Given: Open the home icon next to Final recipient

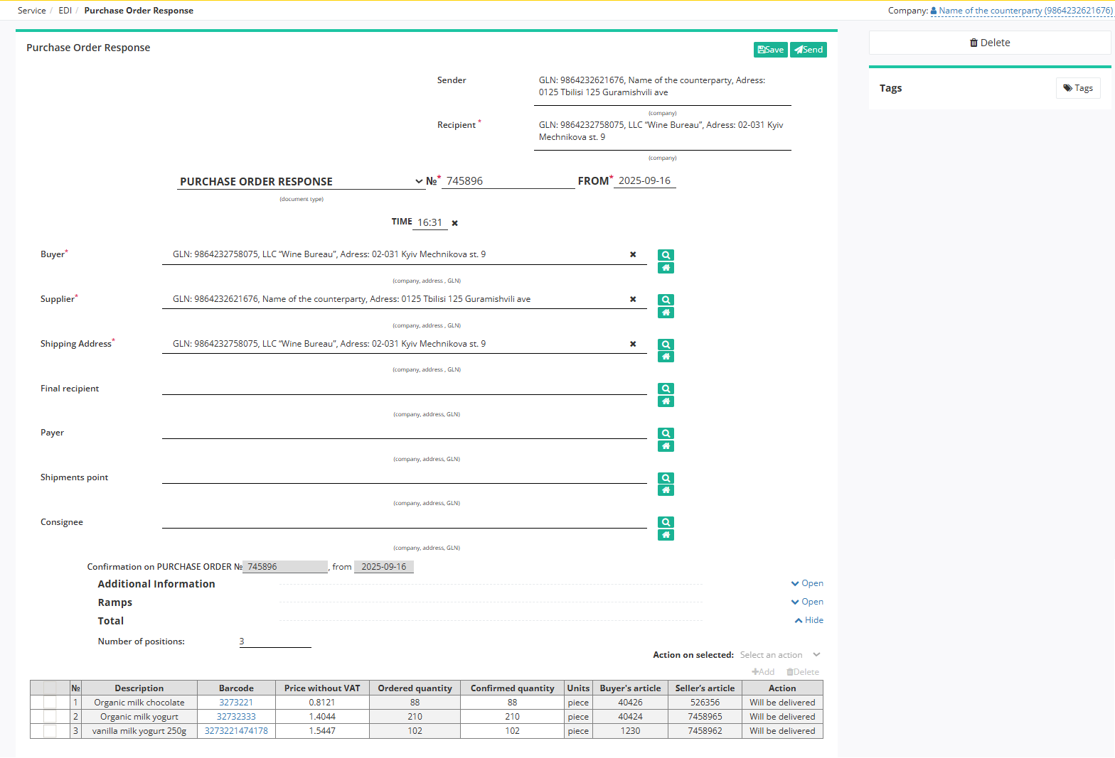Looking at the screenshot, I should pyautogui.click(x=666, y=401).
